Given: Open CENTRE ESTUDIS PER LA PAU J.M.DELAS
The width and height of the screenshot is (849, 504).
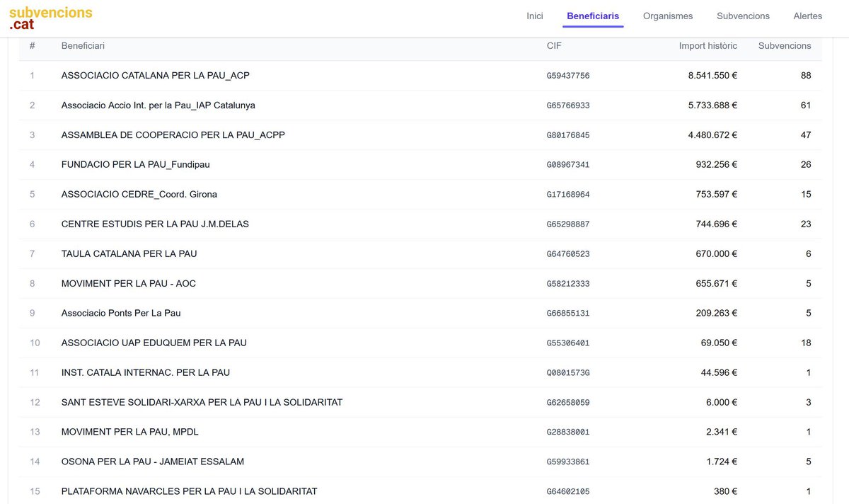Looking at the screenshot, I should pyautogui.click(x=155, y=224).
